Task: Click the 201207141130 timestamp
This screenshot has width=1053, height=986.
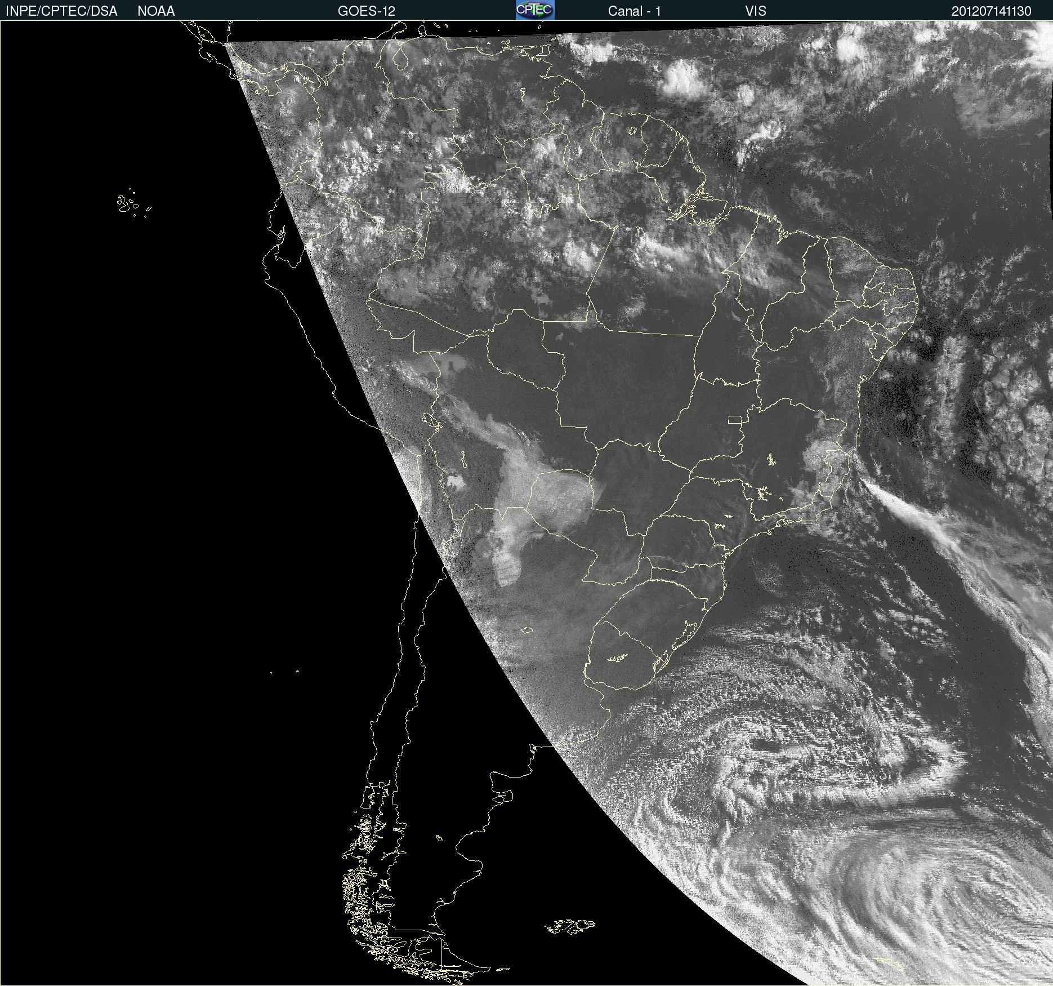Action: 992,11
